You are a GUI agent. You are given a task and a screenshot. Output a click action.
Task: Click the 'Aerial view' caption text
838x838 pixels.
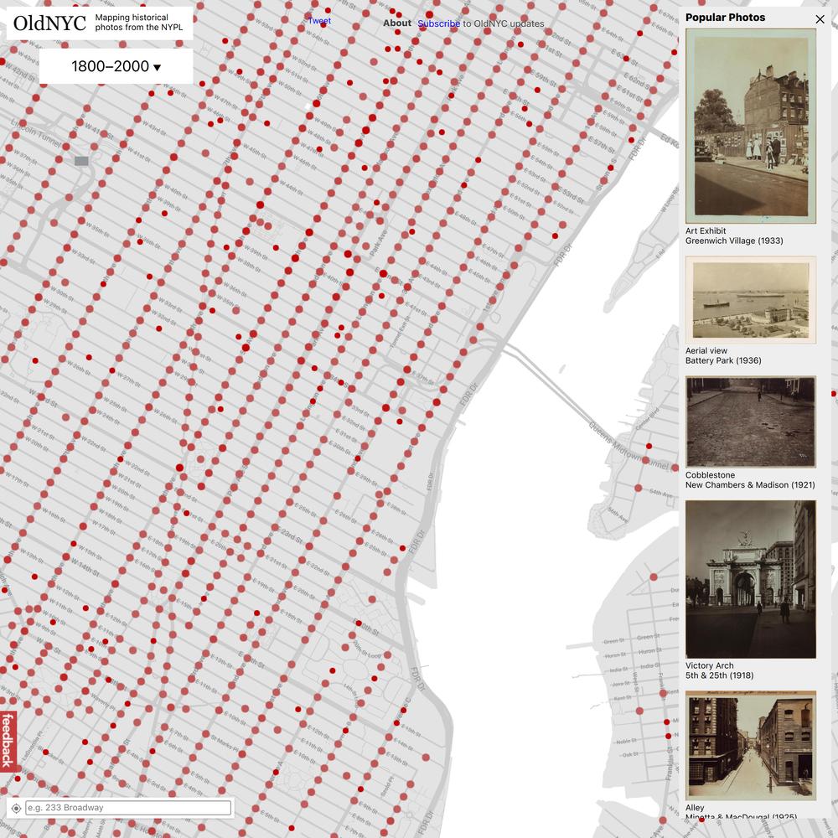click(706, 350)
